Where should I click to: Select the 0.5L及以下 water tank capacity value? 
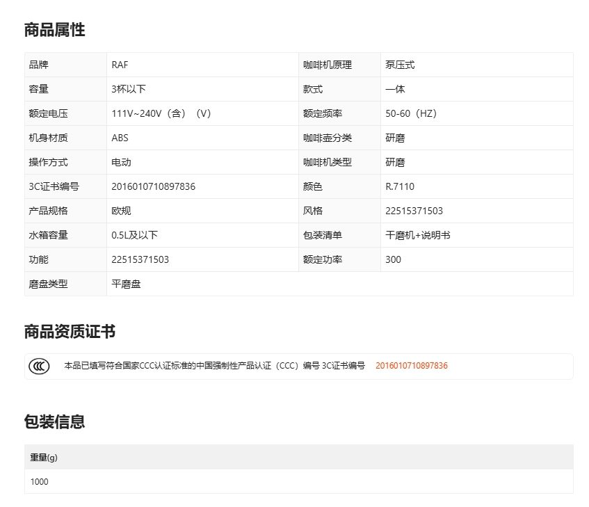(134, 235)
